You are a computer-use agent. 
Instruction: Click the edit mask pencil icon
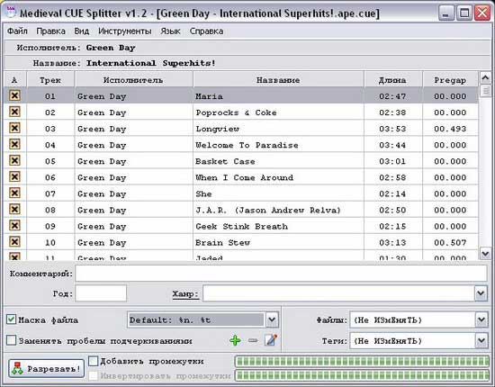tap(271, 340)
